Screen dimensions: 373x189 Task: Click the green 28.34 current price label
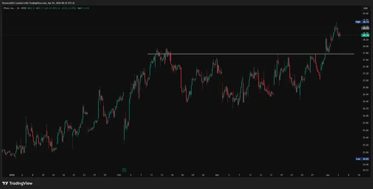point(365,35)
